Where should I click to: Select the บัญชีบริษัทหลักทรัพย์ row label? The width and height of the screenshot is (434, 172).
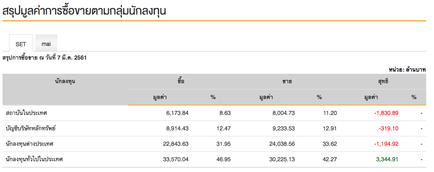pos(31,128)
